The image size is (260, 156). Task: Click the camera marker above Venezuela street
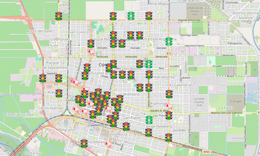click(91, 52)
